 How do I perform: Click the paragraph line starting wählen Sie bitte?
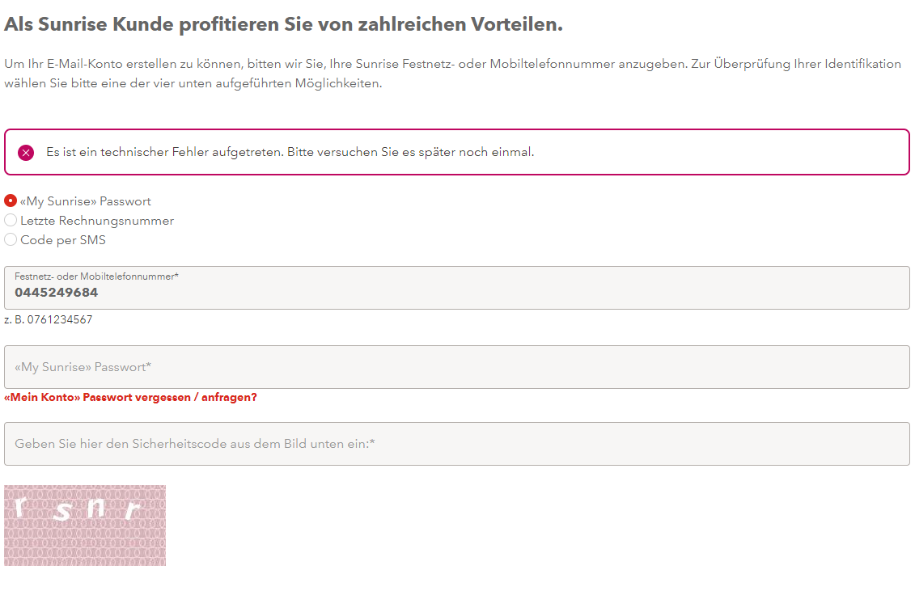pos(193,83)
